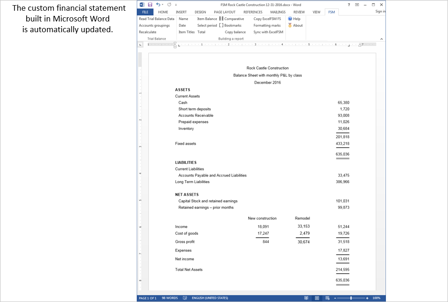Click the Save icon in quick access toolbar

click(x=150, y=5)
